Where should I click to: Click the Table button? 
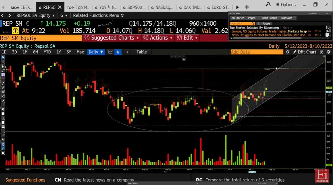[x=141, y=52]
